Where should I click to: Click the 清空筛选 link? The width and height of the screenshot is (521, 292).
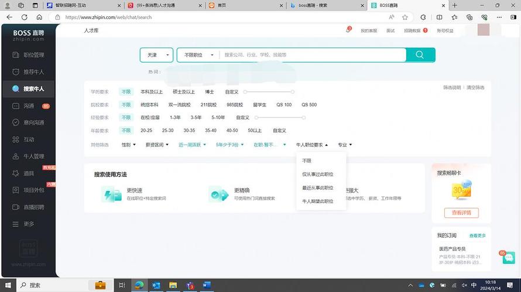click(x=475, y=88)
